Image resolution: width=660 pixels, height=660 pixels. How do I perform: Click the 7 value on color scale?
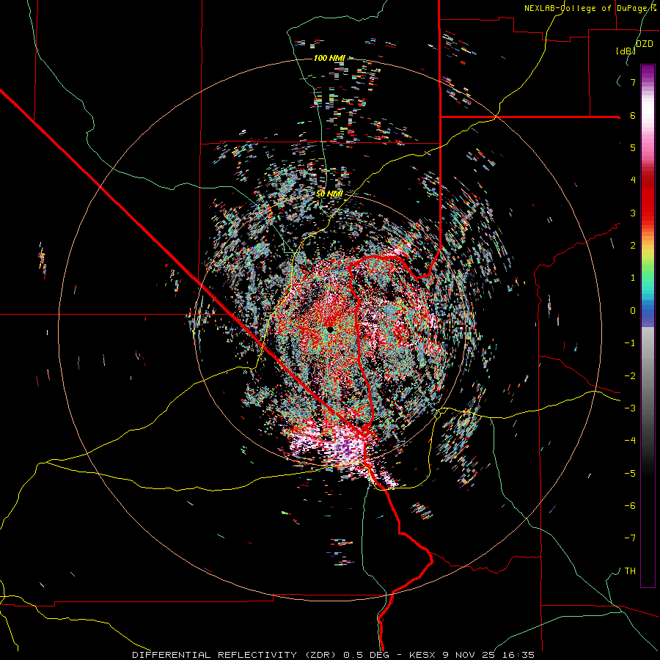click(x=633, y=82)
